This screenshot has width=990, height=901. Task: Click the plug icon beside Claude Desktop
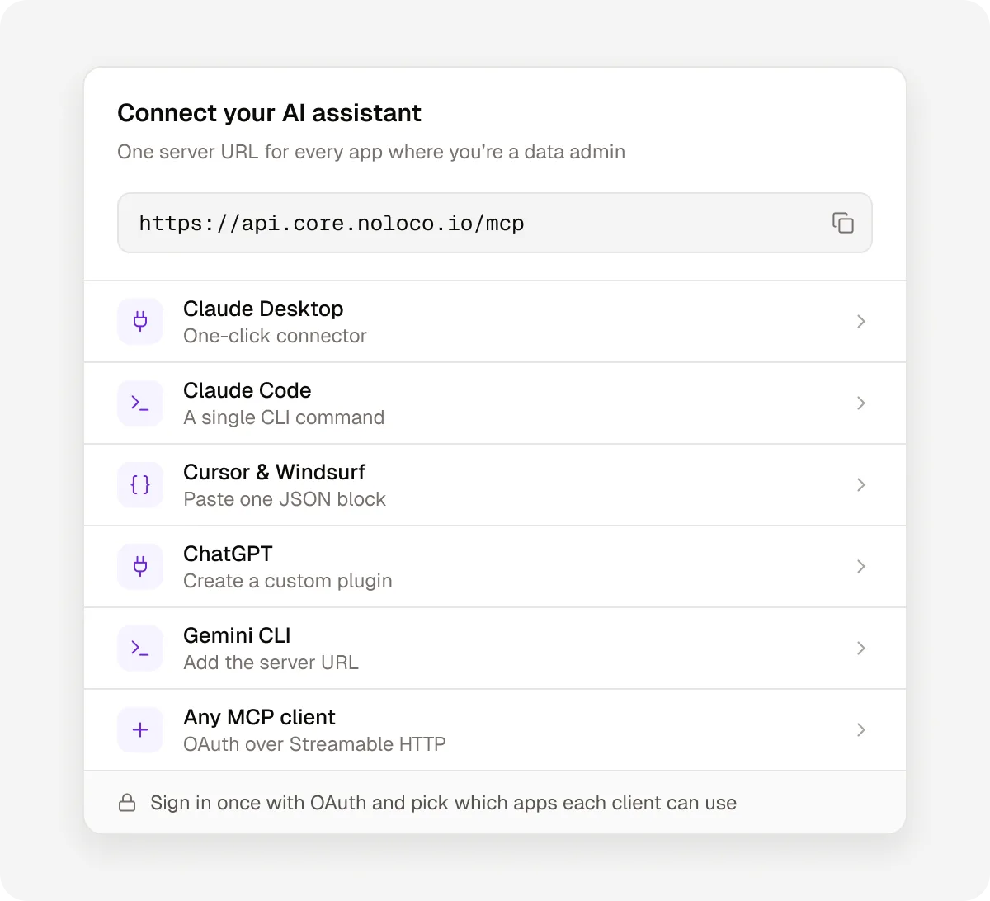click(x=140, y=322)
